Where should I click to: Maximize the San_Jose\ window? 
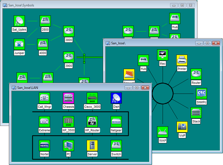coord(207,43)
